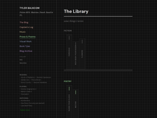The width and height of the screenshot is (157, 118).
Task: Click the 'Overwatch' entry
Action: point(24,94)
